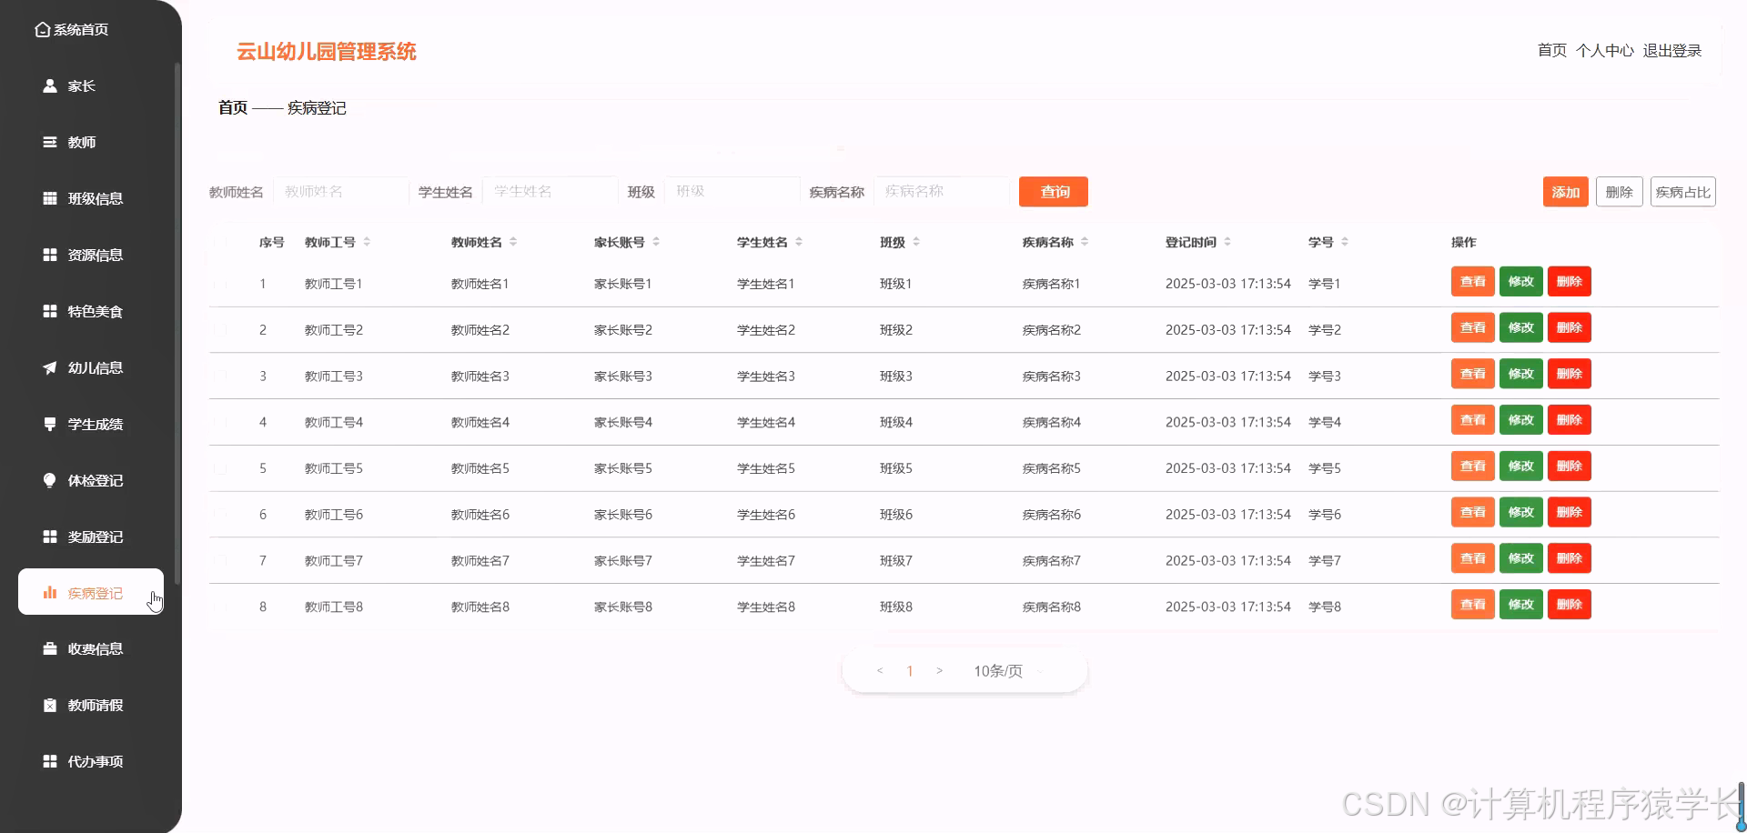Viewport: 1747px width, 833px height.
Task: Click the 教师 list icon in sidebar
Action: coord(50,142)
